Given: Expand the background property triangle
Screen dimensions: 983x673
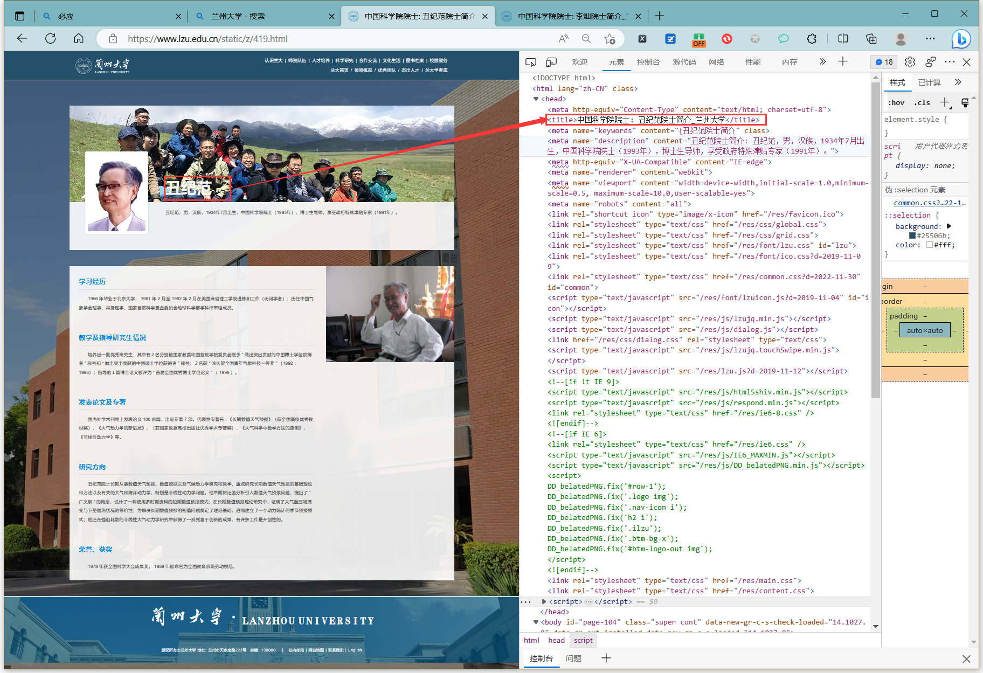Looking at the screenshot, I should point(949,226).
